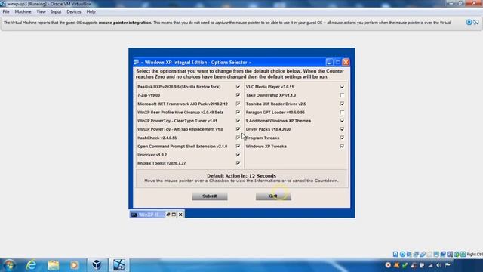
Task: Open the View menu
Action: (x=41, y=12)
